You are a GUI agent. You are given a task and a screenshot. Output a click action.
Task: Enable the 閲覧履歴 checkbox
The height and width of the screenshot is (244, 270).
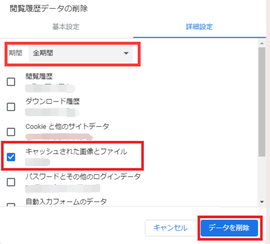[11, 82]
